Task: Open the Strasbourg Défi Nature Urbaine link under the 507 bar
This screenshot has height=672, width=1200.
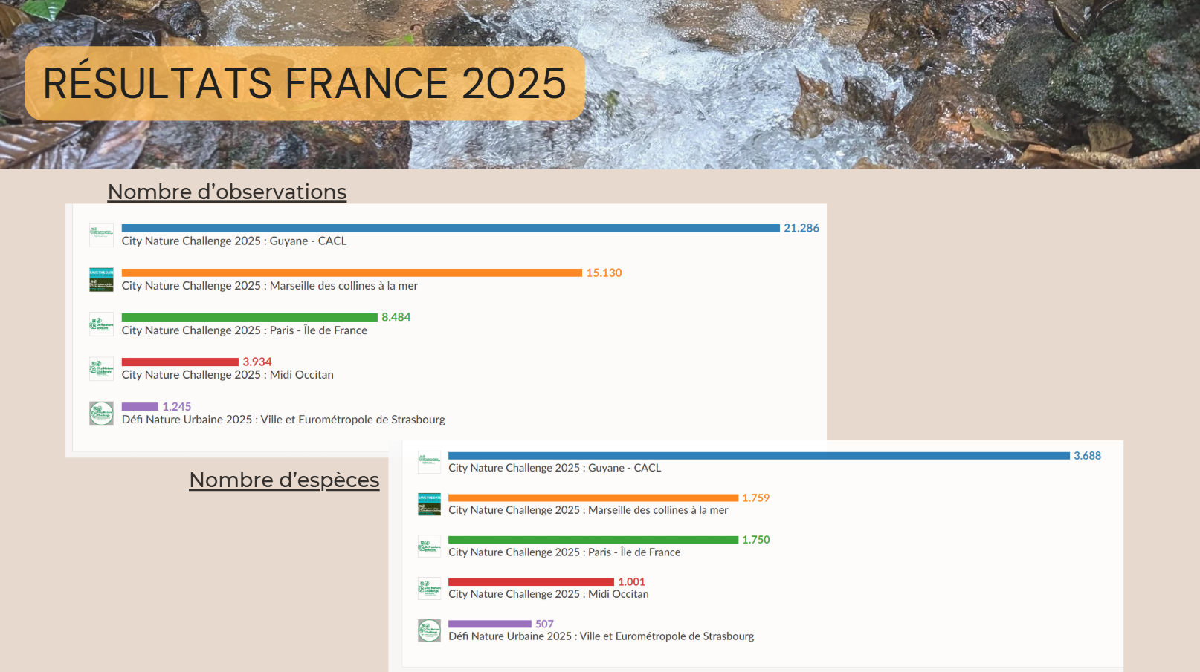Action: [x=601, y=636]
